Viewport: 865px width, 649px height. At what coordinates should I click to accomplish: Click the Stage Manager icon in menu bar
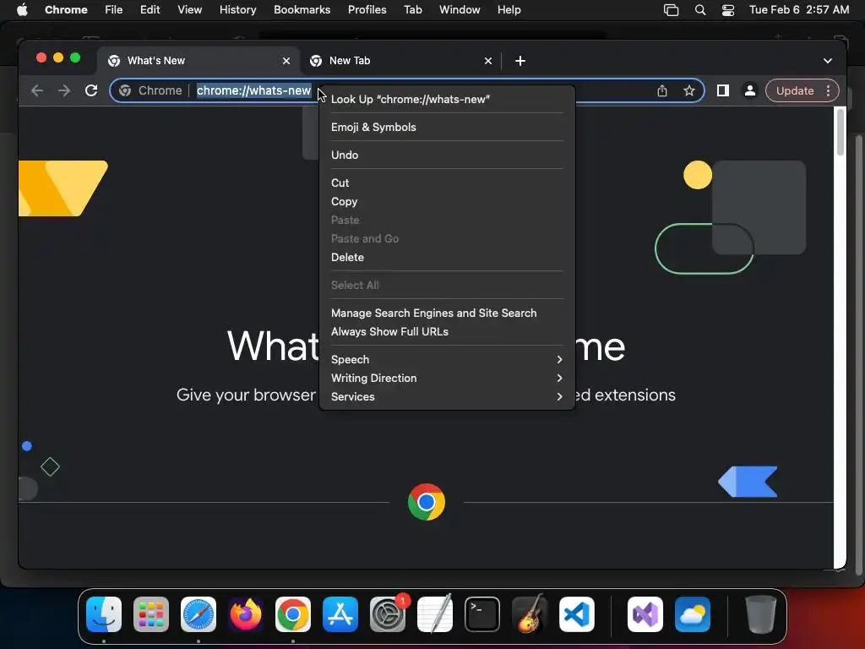(x=671, y=10)
